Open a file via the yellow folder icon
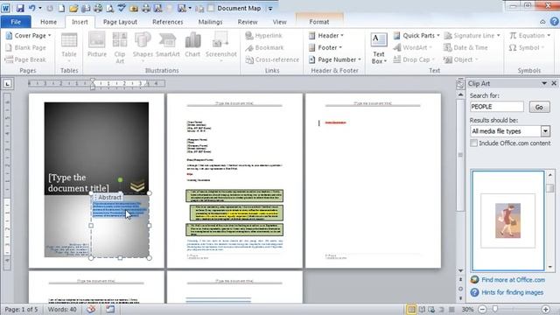560x315 pixels. click(73, 8)
